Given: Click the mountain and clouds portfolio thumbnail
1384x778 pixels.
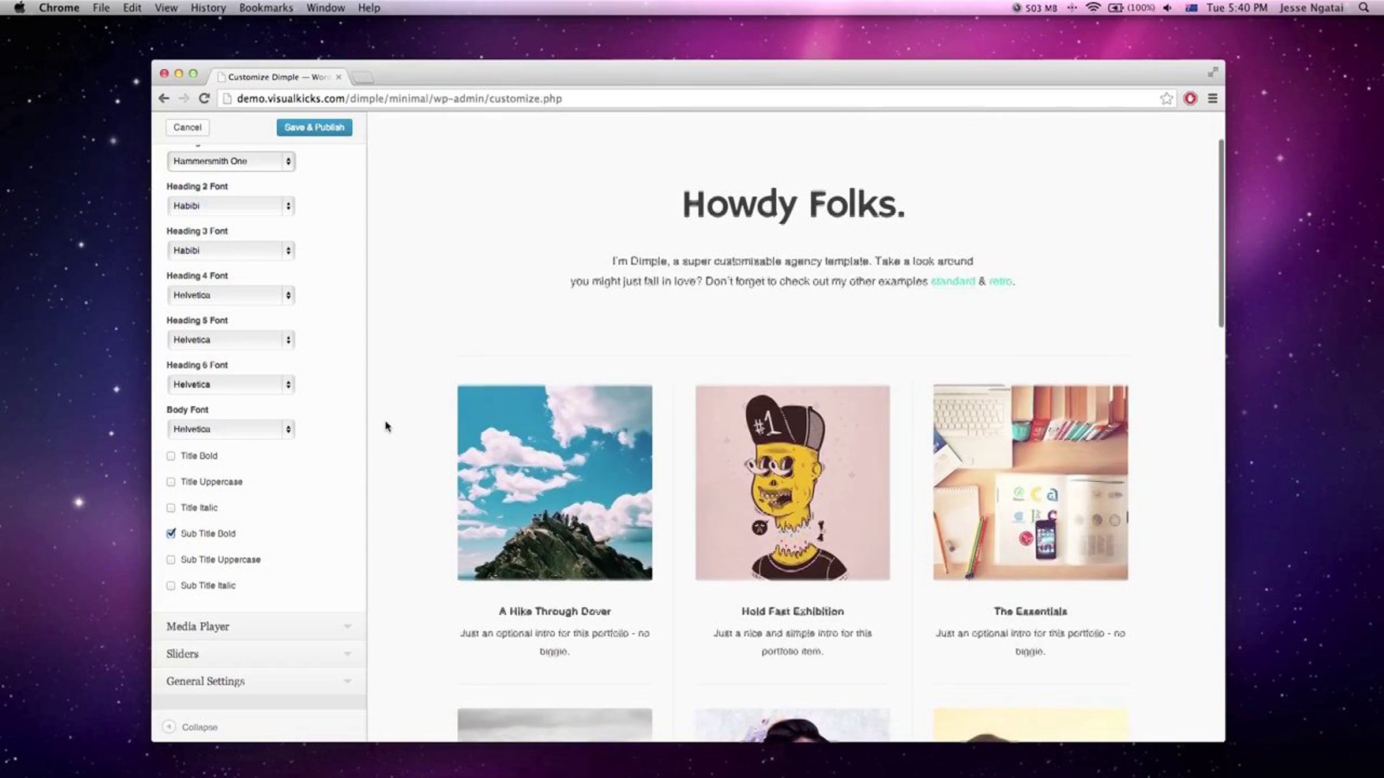Looking at the screenshot, I should point(555,483).
